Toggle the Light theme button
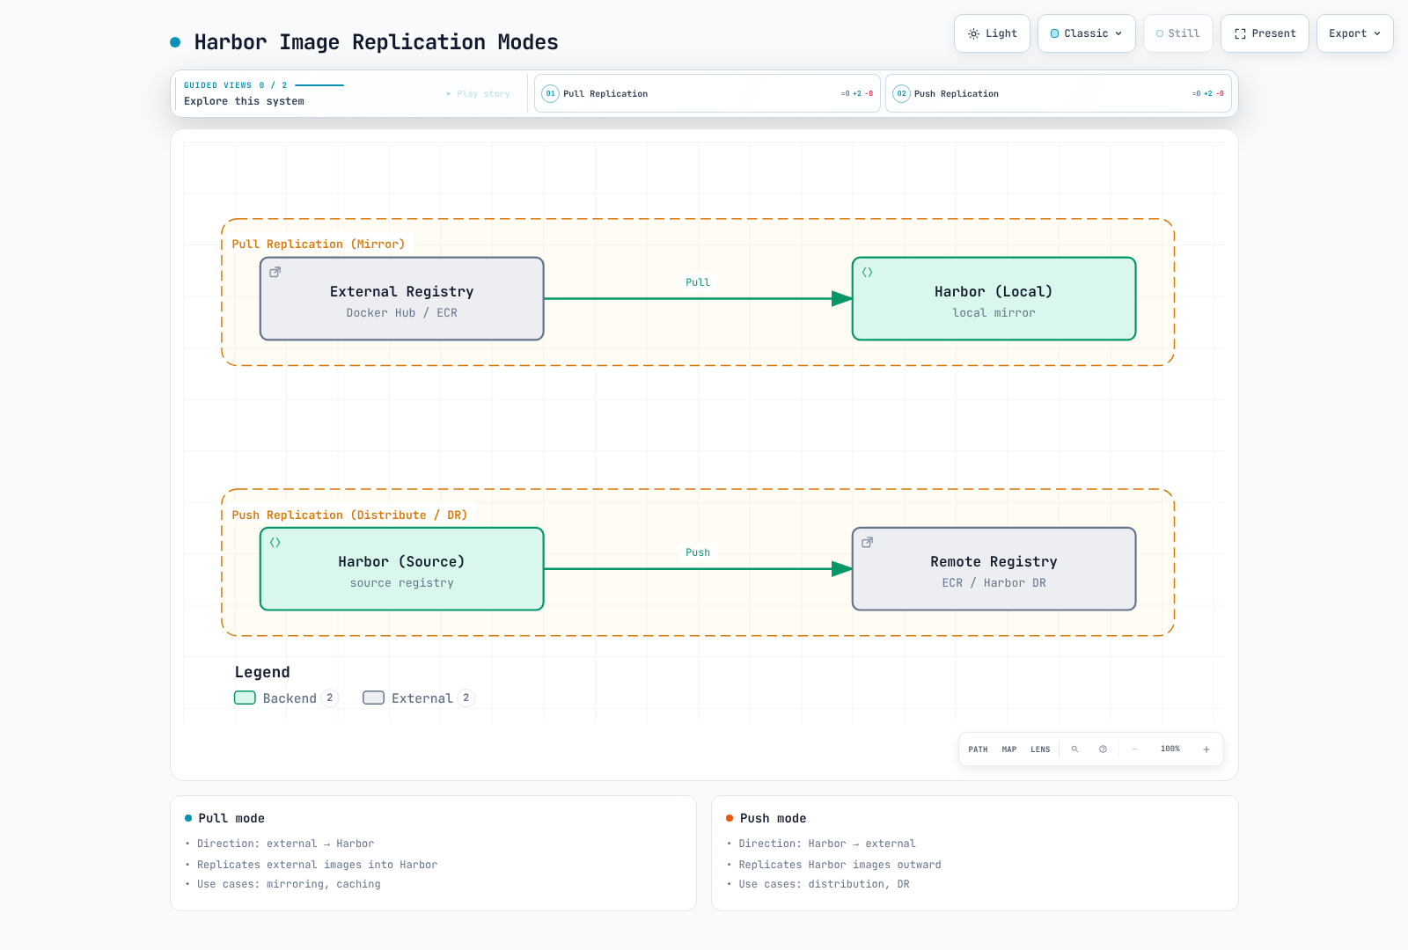This screenshot has height=950, width=1408. [x=992, y=33]
